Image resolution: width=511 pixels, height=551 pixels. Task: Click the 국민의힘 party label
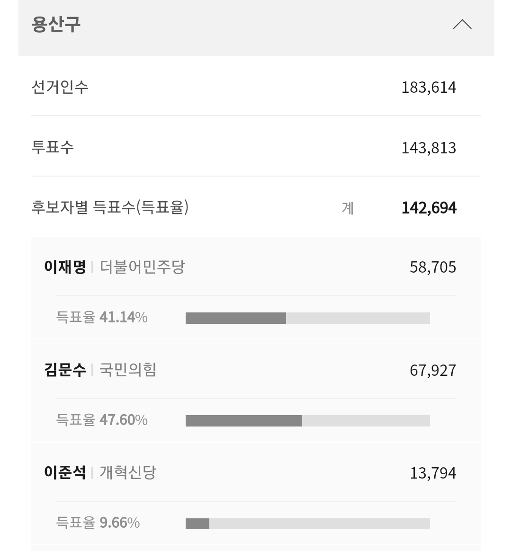[128, 370]
